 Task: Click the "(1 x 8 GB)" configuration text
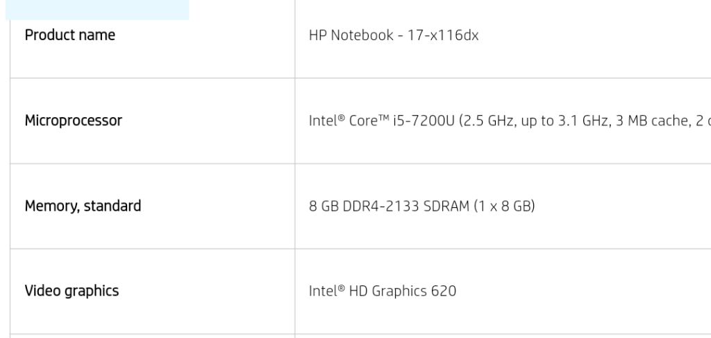click(x=505, y=206)
